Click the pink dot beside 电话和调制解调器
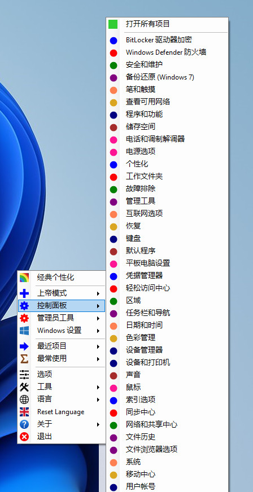Image resolution: width=253 pixels, height=492 pixels. pos(114,139)
